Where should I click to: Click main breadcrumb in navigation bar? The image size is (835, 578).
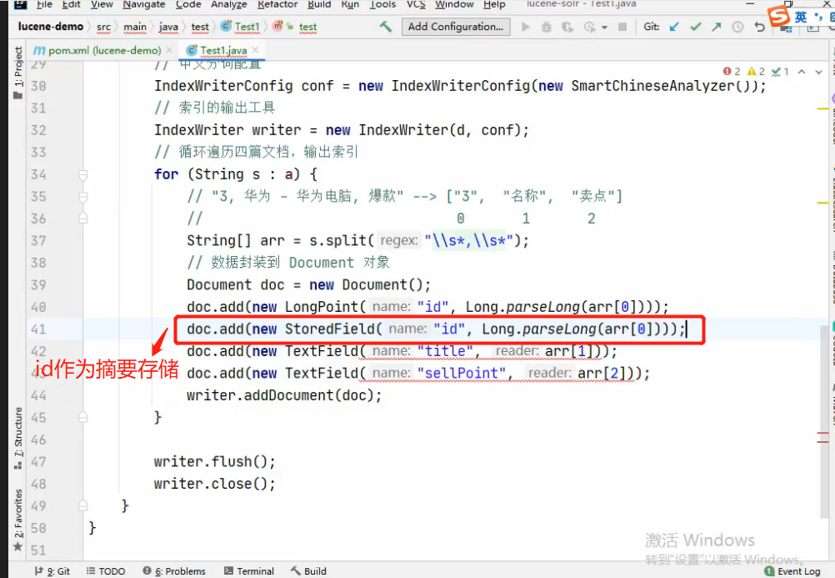point(135,27)
